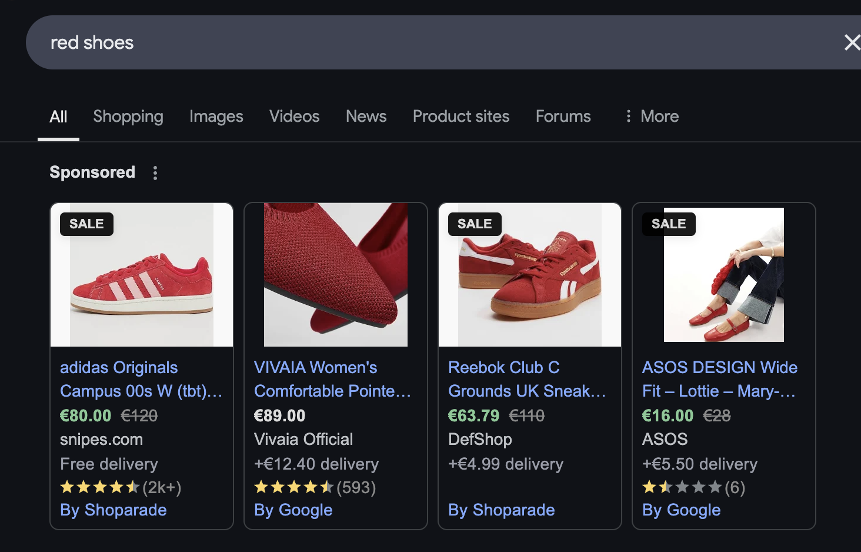The height and width of the screenshot is (552, 861).
Task: Click '+€4.99 delivery' on Reebok listing
Action: [x=506, y=464]
